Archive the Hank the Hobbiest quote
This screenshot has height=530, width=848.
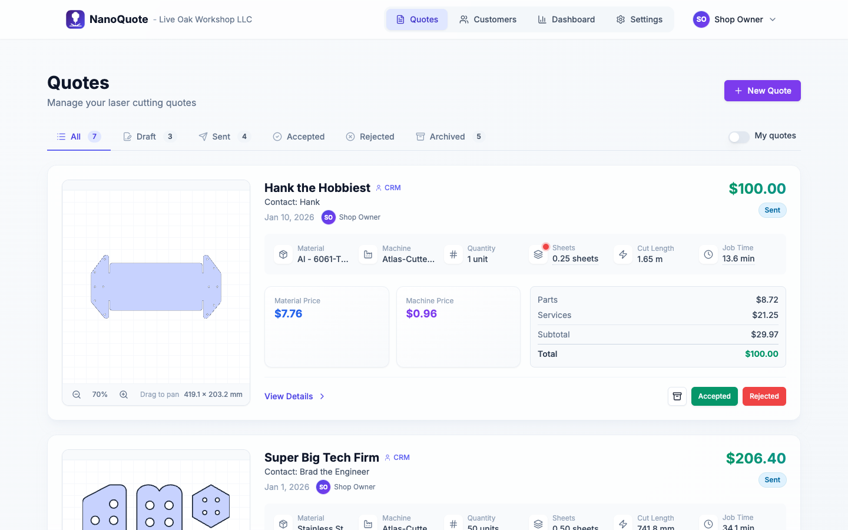click(677, 396)
